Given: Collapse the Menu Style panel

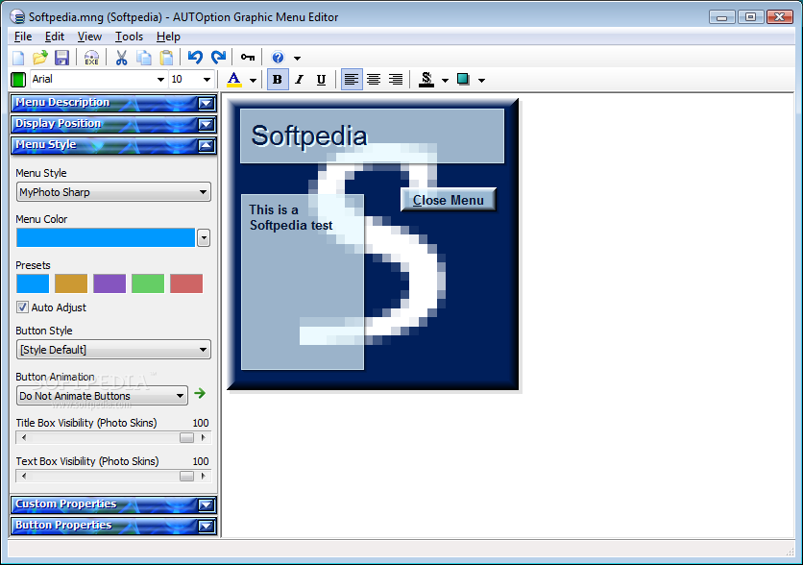Looking at the screenshot, I should (x=207, y=145).
